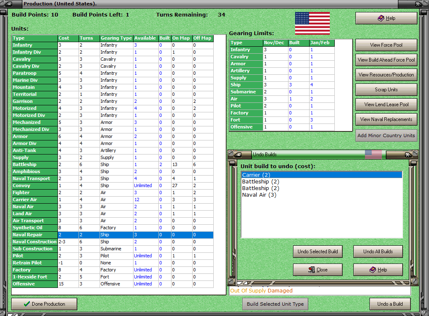Open Help with the purple book icon
Image resolution: width=429 pixels, height=316 pixels.
click(386, 18)
